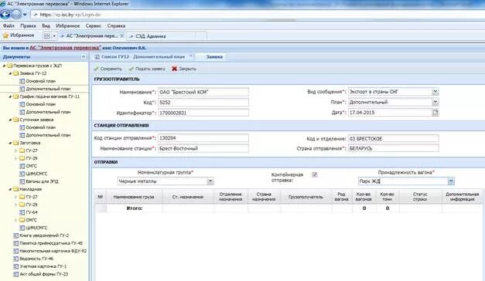Switch to СЭД Админка browser tab
Viewport: 485px width, 281px height.
pyautogui.click(x=151, y=36)
